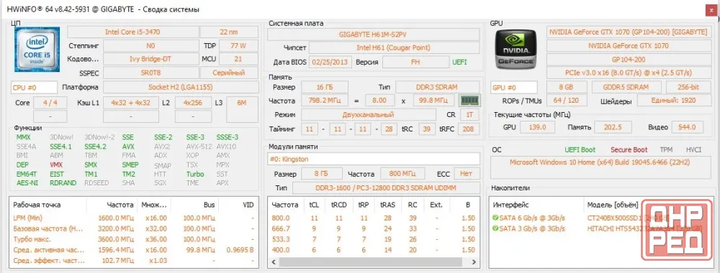Viewport: 720px width, 273px height.
Task: Click the PCIe v3.0 x16 bus field
Action: (x=628, y=73)
